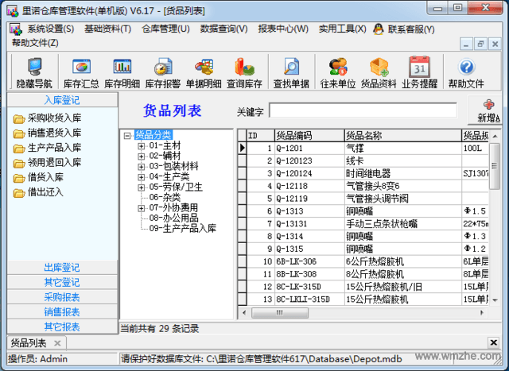Expand the 07-外协费用 category
509x371 pixels.
click(142, 208)
